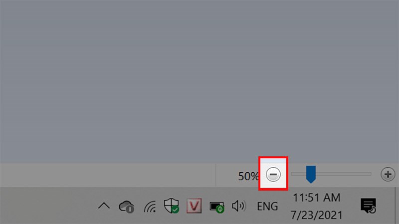Click the zoom in plus button
Viewport: 399px width, 224px height.
pyautogui.click(x=388, y=175)
